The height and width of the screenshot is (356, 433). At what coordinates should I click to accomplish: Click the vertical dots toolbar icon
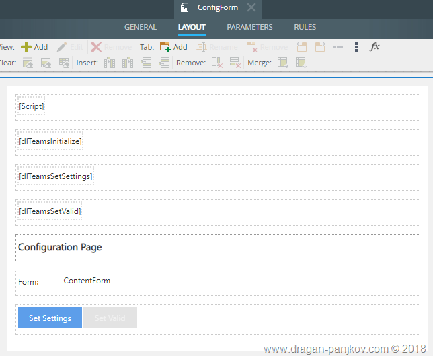coord(356,47)
